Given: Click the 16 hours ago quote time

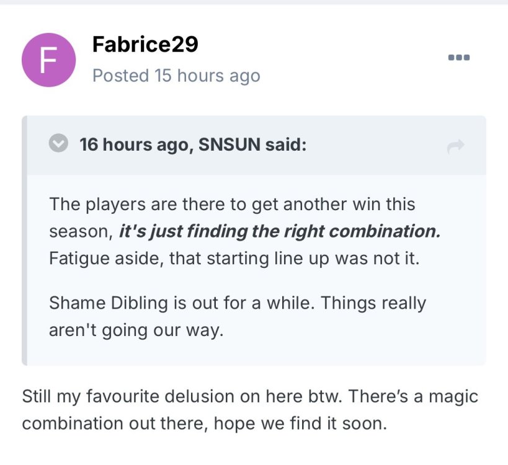Looking at the screenshot, I should pyautogui.click(x=134, y=146).
